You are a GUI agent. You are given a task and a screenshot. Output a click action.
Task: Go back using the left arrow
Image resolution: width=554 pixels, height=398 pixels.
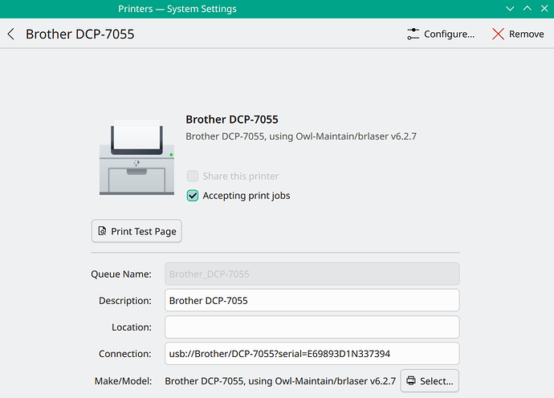pyautogui.click(x=11, y=35)
